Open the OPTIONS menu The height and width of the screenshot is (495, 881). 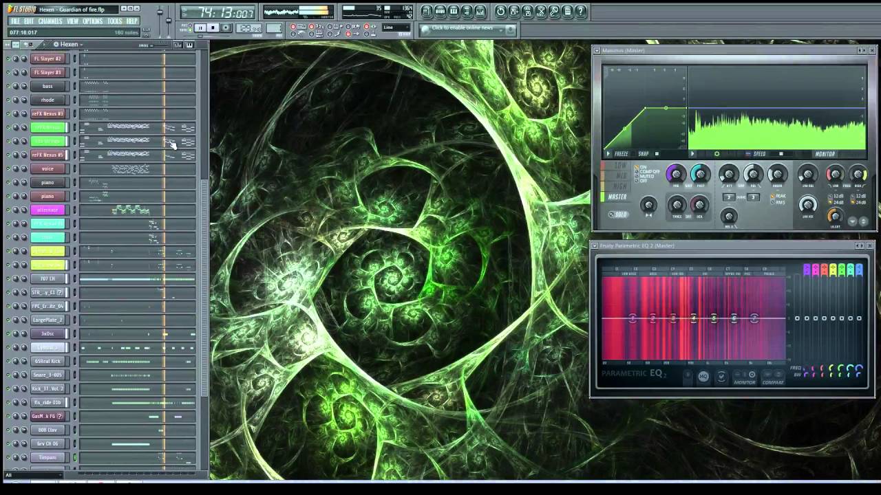[92, 21]
